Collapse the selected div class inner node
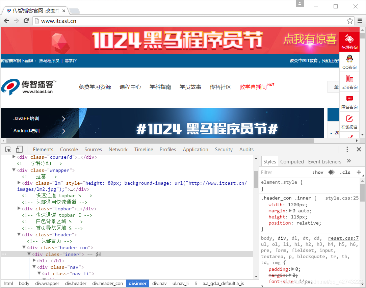Image resolution: width=366 pixels, height=288 pixels. point(29,254)
